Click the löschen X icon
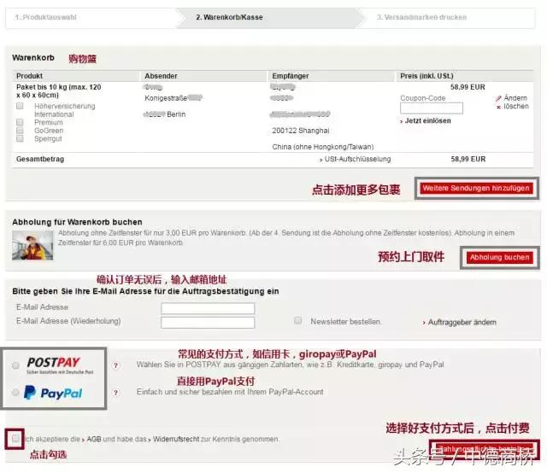This screenshot has width=547, height=473. click(498, 107)
